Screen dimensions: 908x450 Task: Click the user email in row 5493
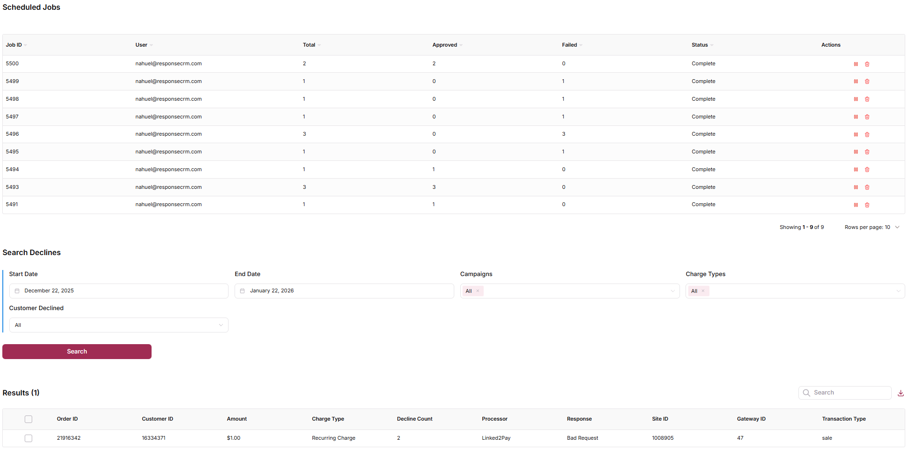point(168,187)
